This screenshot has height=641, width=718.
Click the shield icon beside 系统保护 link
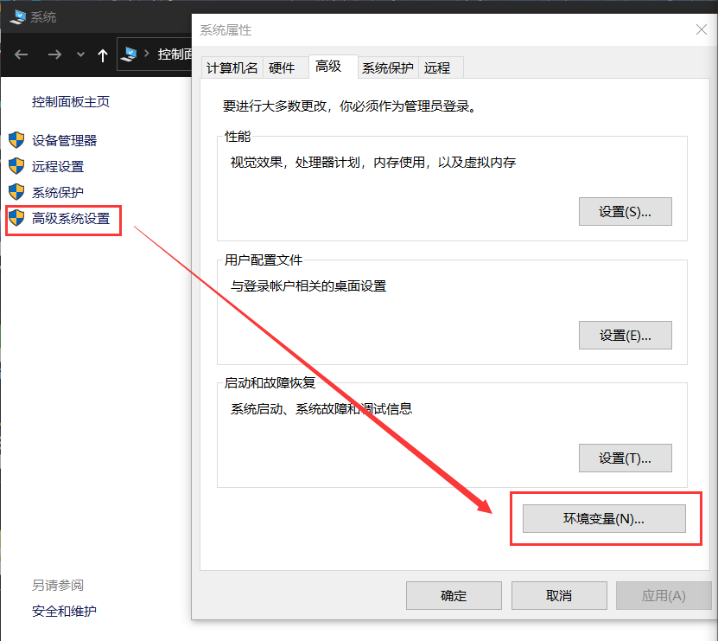click(x=16, y=192)
